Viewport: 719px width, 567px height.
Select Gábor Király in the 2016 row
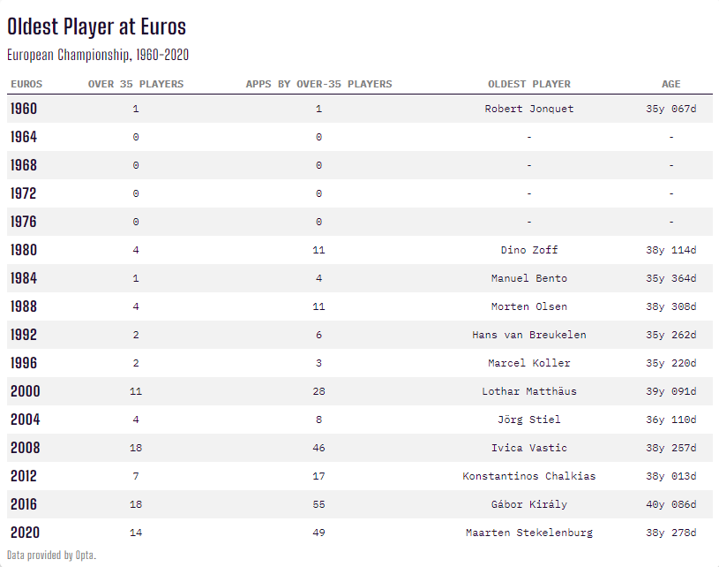coord(529,504)
